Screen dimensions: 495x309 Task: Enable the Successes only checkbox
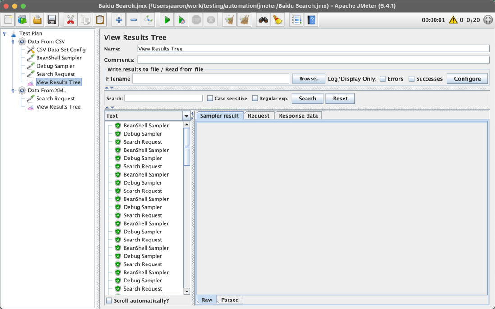(412, 79)
